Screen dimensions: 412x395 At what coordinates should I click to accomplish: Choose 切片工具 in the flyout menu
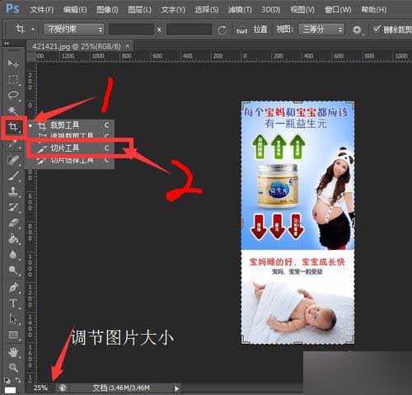tap(70, 148)
